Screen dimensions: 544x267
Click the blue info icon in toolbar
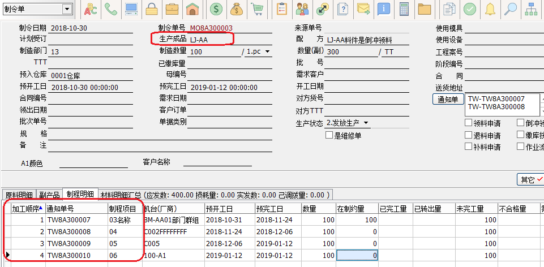pos(384,9)
